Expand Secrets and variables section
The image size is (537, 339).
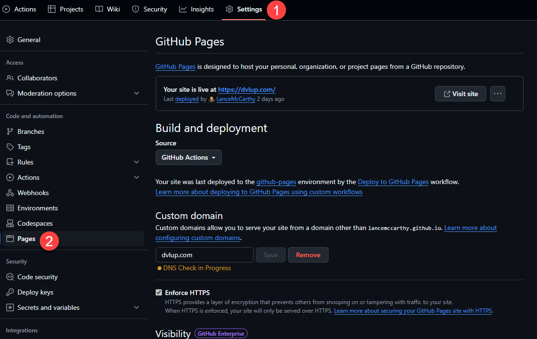[137, 307]
